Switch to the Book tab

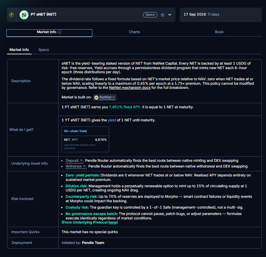tap(219, 32)
